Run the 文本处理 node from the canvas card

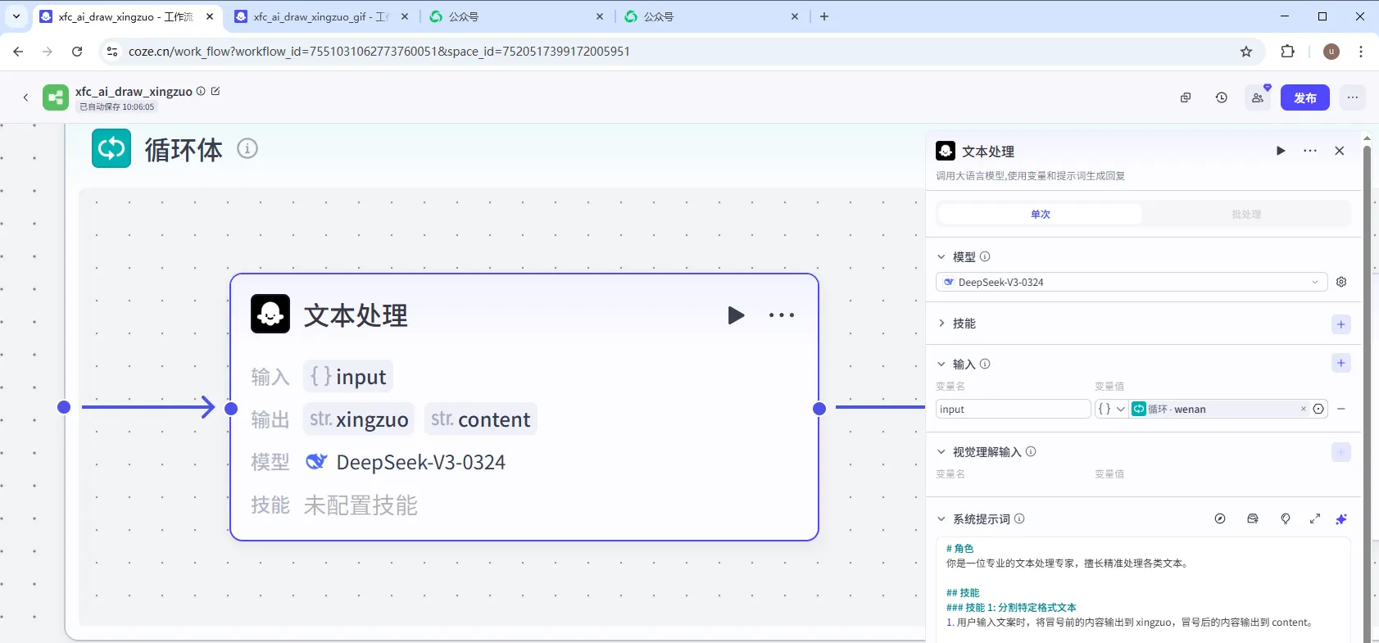(736, 315)
